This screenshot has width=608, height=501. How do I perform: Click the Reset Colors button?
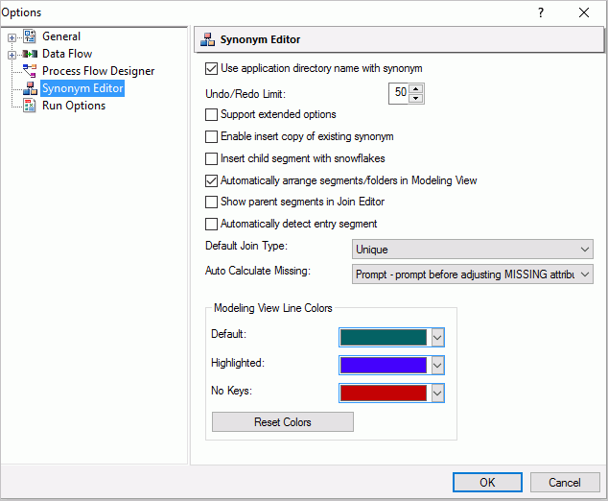pos(283,422)
